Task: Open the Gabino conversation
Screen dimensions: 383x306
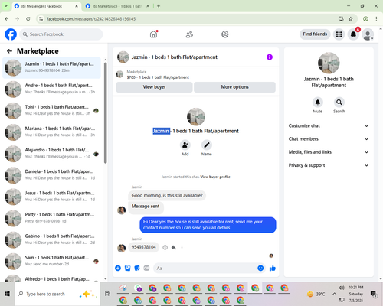Action: point(51,239)
